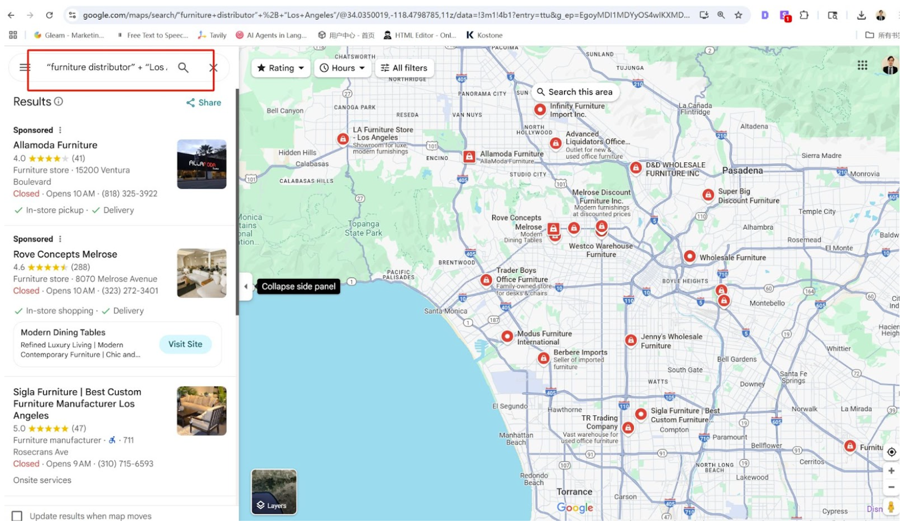Click the D&D WHOLESALE FURNITURE INC map pin

point(635,168)
